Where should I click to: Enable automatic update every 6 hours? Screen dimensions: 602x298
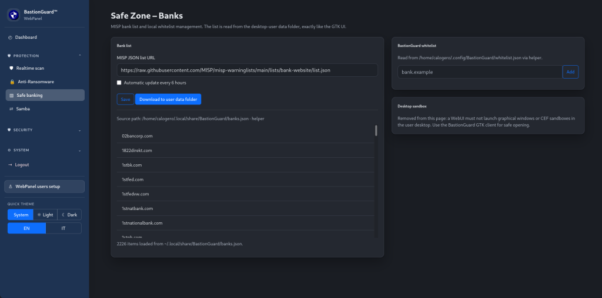click(x=119, y=83)
